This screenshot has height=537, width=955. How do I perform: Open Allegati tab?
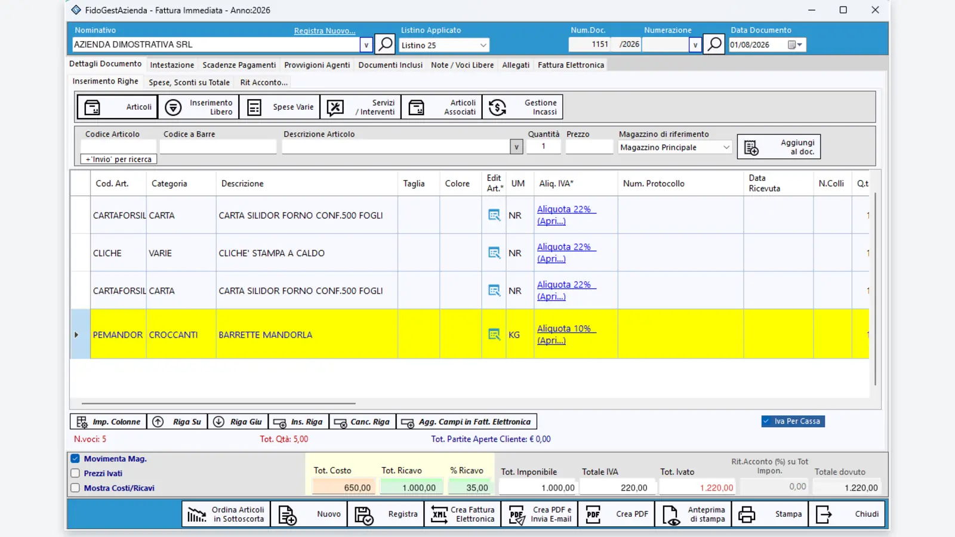(516, 65)
